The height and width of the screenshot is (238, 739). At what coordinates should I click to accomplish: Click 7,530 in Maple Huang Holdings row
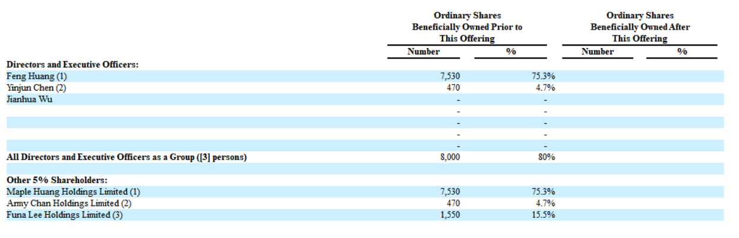[x=450, y=192]
